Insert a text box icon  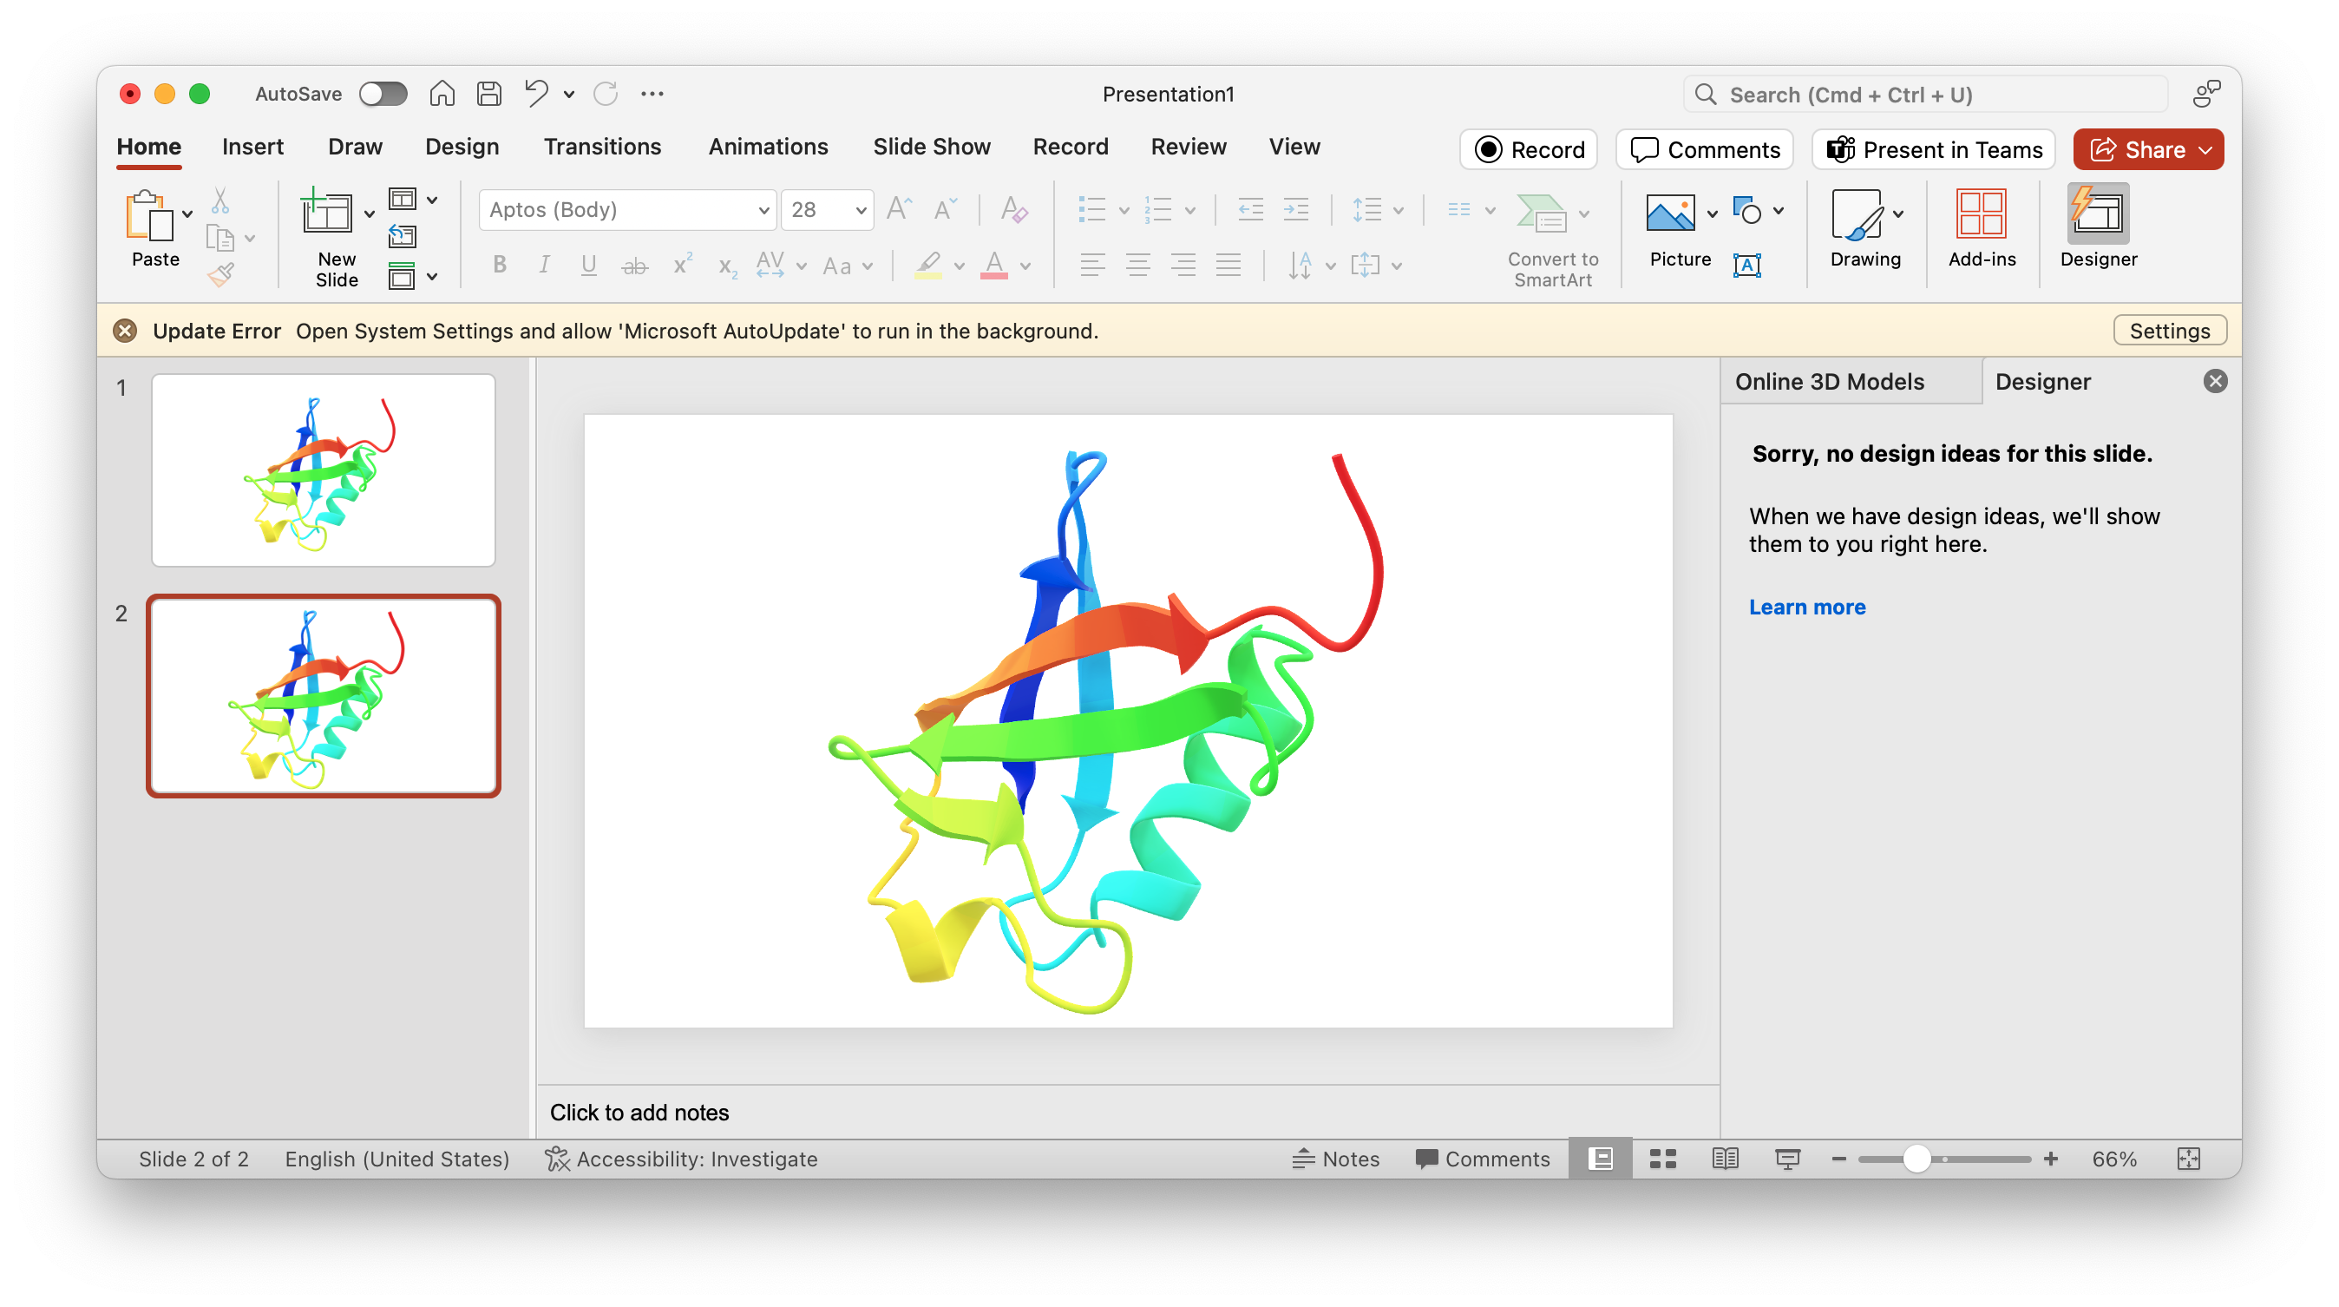(x=1746, y=266)
